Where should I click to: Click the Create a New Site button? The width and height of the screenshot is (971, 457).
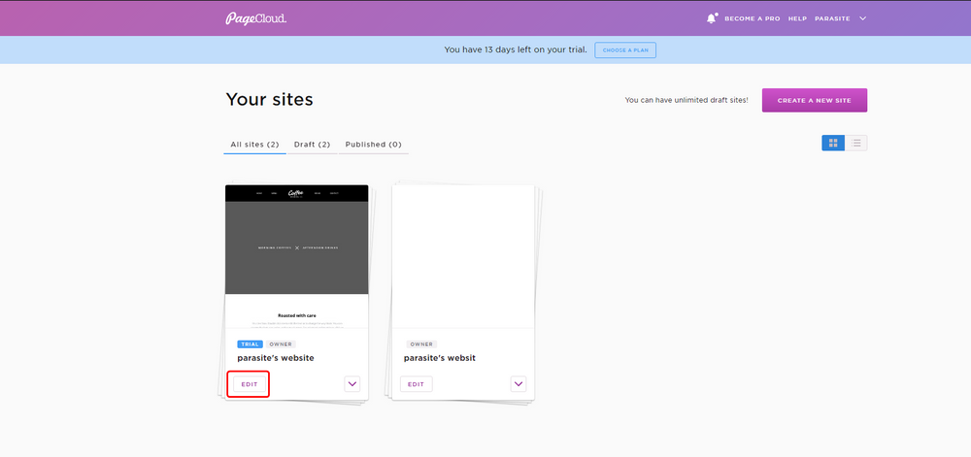tap(815, 100)
